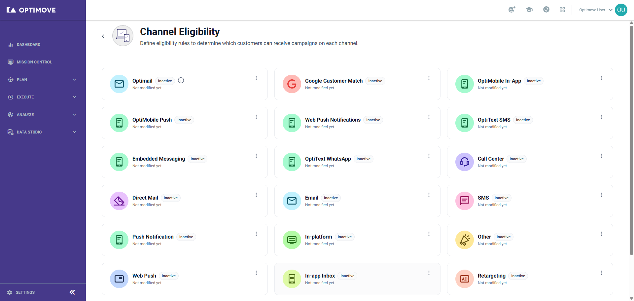634x301 pixels.
Task: Expand the Analyze section chevron
Action: (x=75, y=115)
